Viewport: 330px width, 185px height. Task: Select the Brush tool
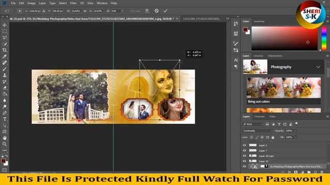[x=5, y=69]
